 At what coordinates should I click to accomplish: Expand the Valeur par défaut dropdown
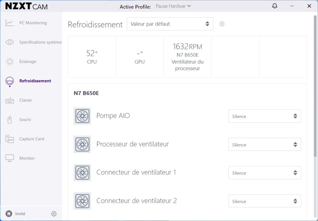[x=170, y=24]
